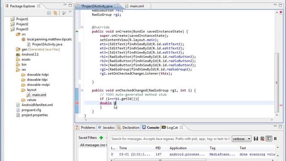
Task: Select main.xml in the layout folder
Action: click(x=39, y=95)
